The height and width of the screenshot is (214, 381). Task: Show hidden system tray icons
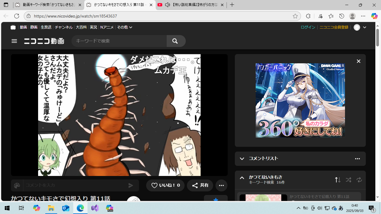click(x=299, y=208)
